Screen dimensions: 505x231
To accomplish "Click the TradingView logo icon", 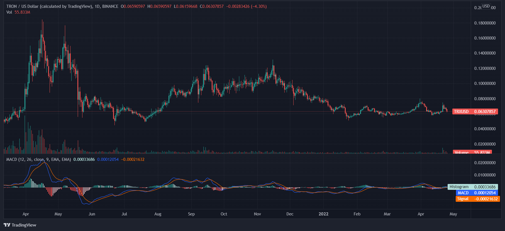I will pyautogui.click(x=7, y=225).
